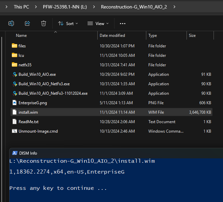Sort by the Date modified column header
Screen dimensions: 223x202
click(113, 36)
